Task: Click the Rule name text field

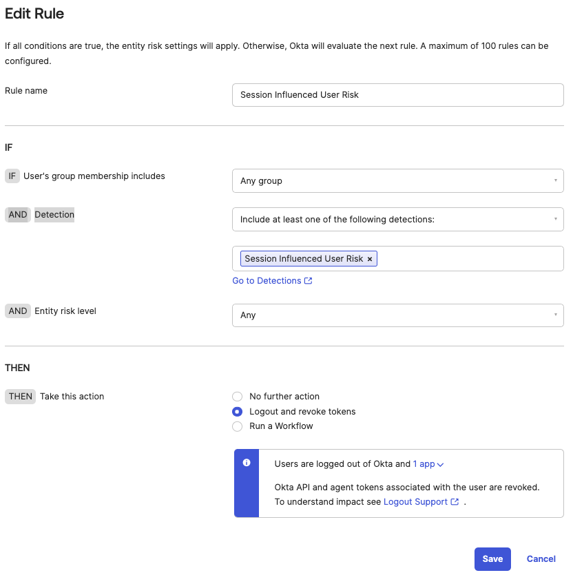Action: coord(397,95)
